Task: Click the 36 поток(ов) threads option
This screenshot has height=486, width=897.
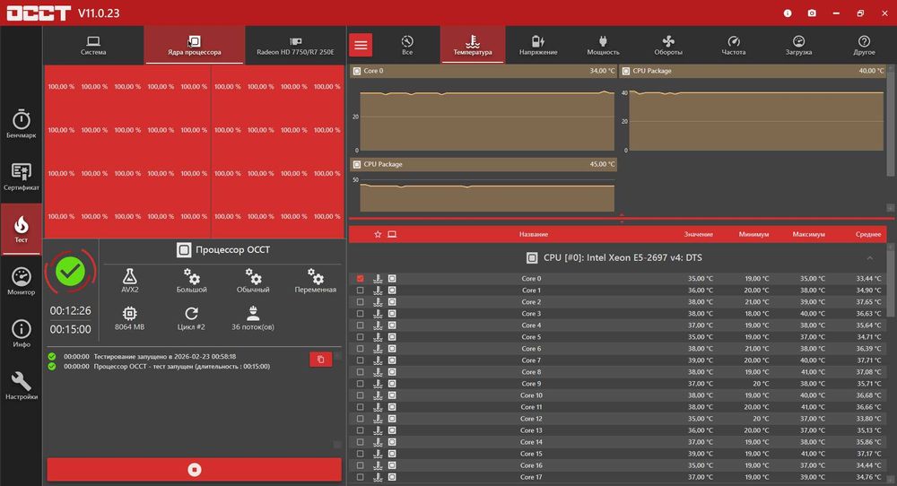Action: 253,318
